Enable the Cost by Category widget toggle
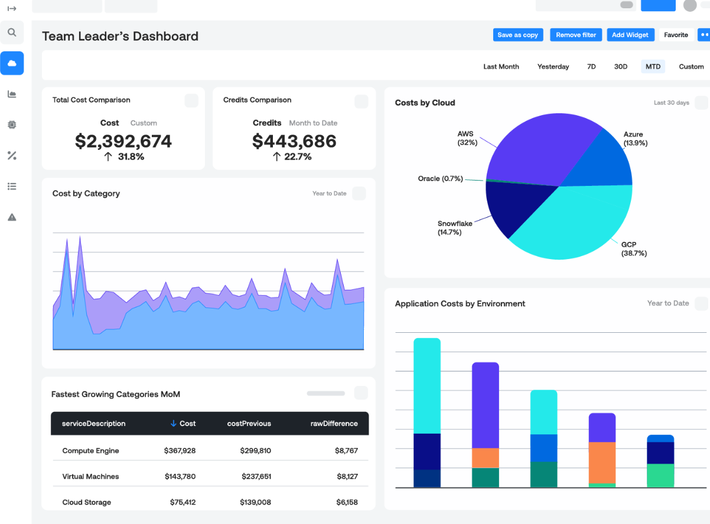Screen dimensions: 710x524 pyautogui.click(x=359, y=193)
